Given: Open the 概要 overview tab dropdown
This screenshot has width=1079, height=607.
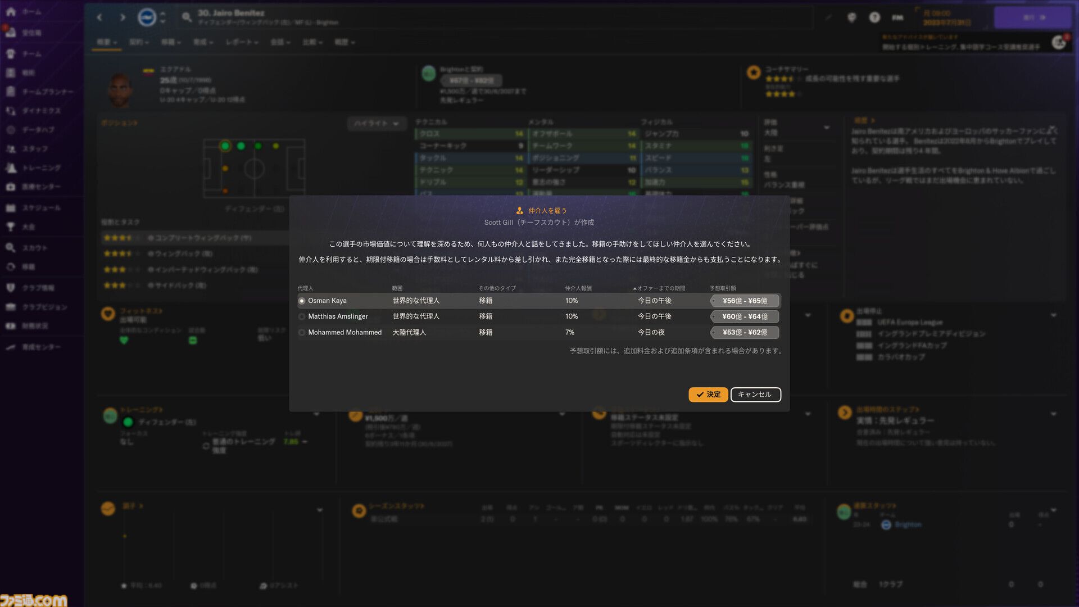Looking at the screenshot, I should (x=107, y=42).
